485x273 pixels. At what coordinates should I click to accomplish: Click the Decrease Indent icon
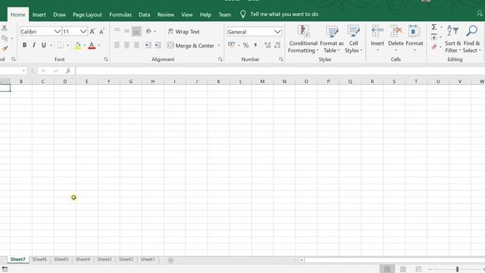[149, 45]
